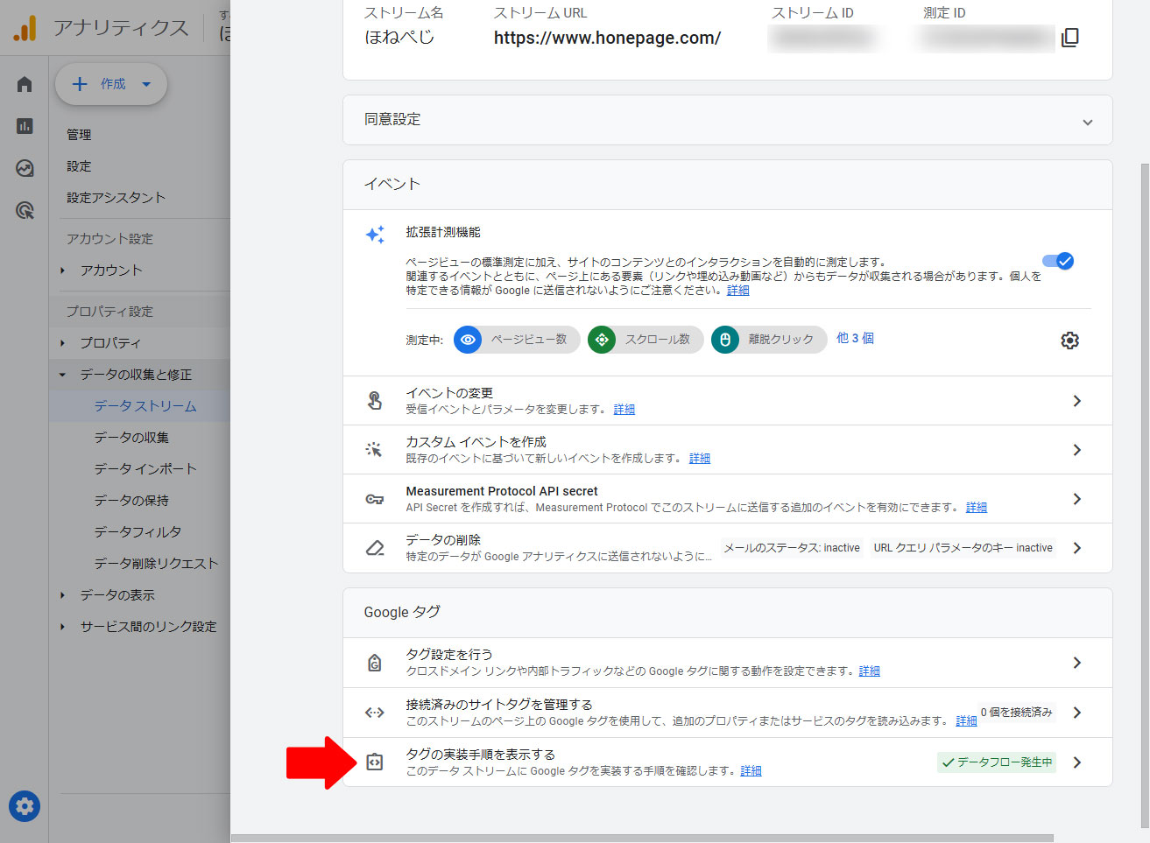1150x843 pixels.
Task: Toggle the 拡張計測機能 switch off
Action: [x=1058, y=261]
